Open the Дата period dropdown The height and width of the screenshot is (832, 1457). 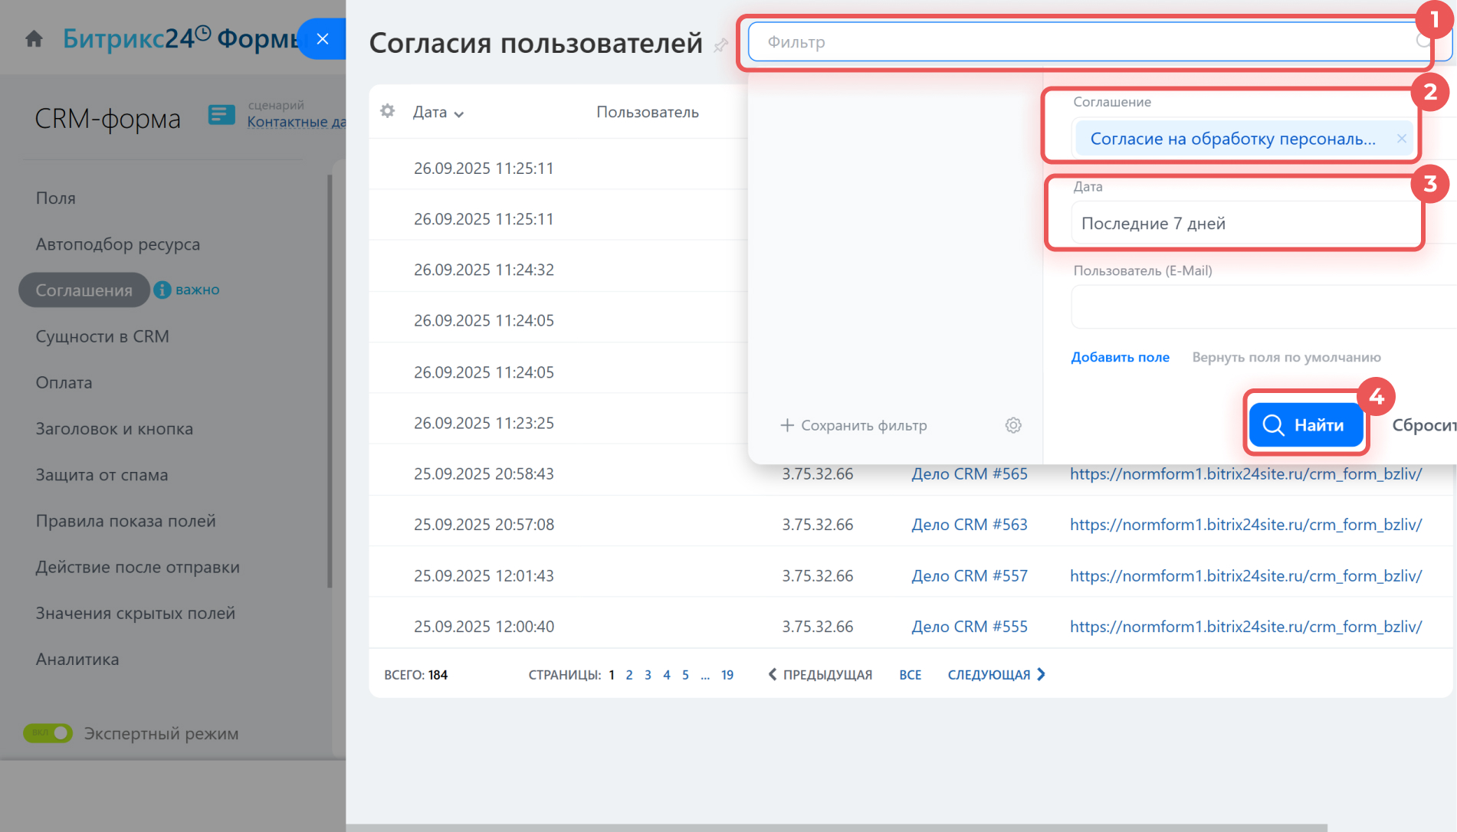tap(1245, 224)
